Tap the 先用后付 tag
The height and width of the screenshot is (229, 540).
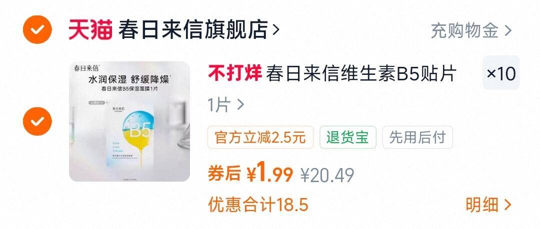pos(417,138)
